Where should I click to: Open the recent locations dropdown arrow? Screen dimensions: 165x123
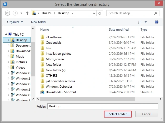click(x=21, y=13)
